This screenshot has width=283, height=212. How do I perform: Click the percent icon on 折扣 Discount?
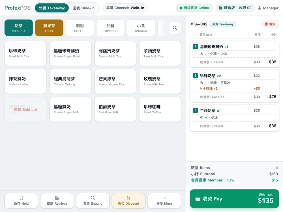pos(128,198)
